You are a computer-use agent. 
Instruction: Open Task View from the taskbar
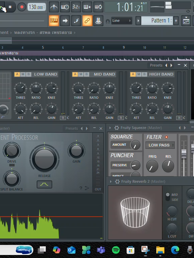tap(42, 250)
